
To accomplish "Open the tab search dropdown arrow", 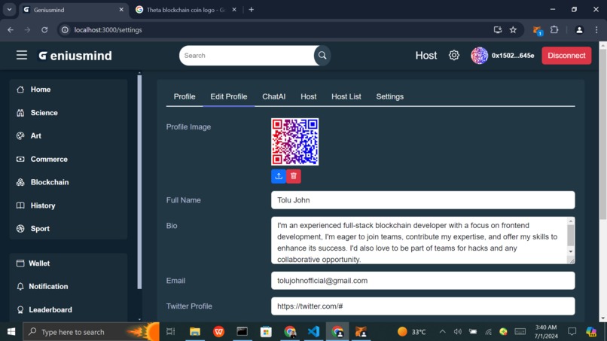I will [9, 10].
